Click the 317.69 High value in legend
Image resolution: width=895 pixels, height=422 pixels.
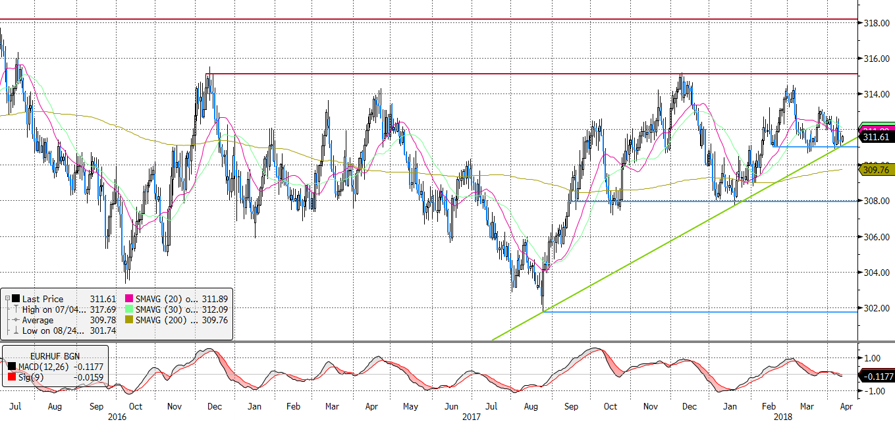(102, 309)
